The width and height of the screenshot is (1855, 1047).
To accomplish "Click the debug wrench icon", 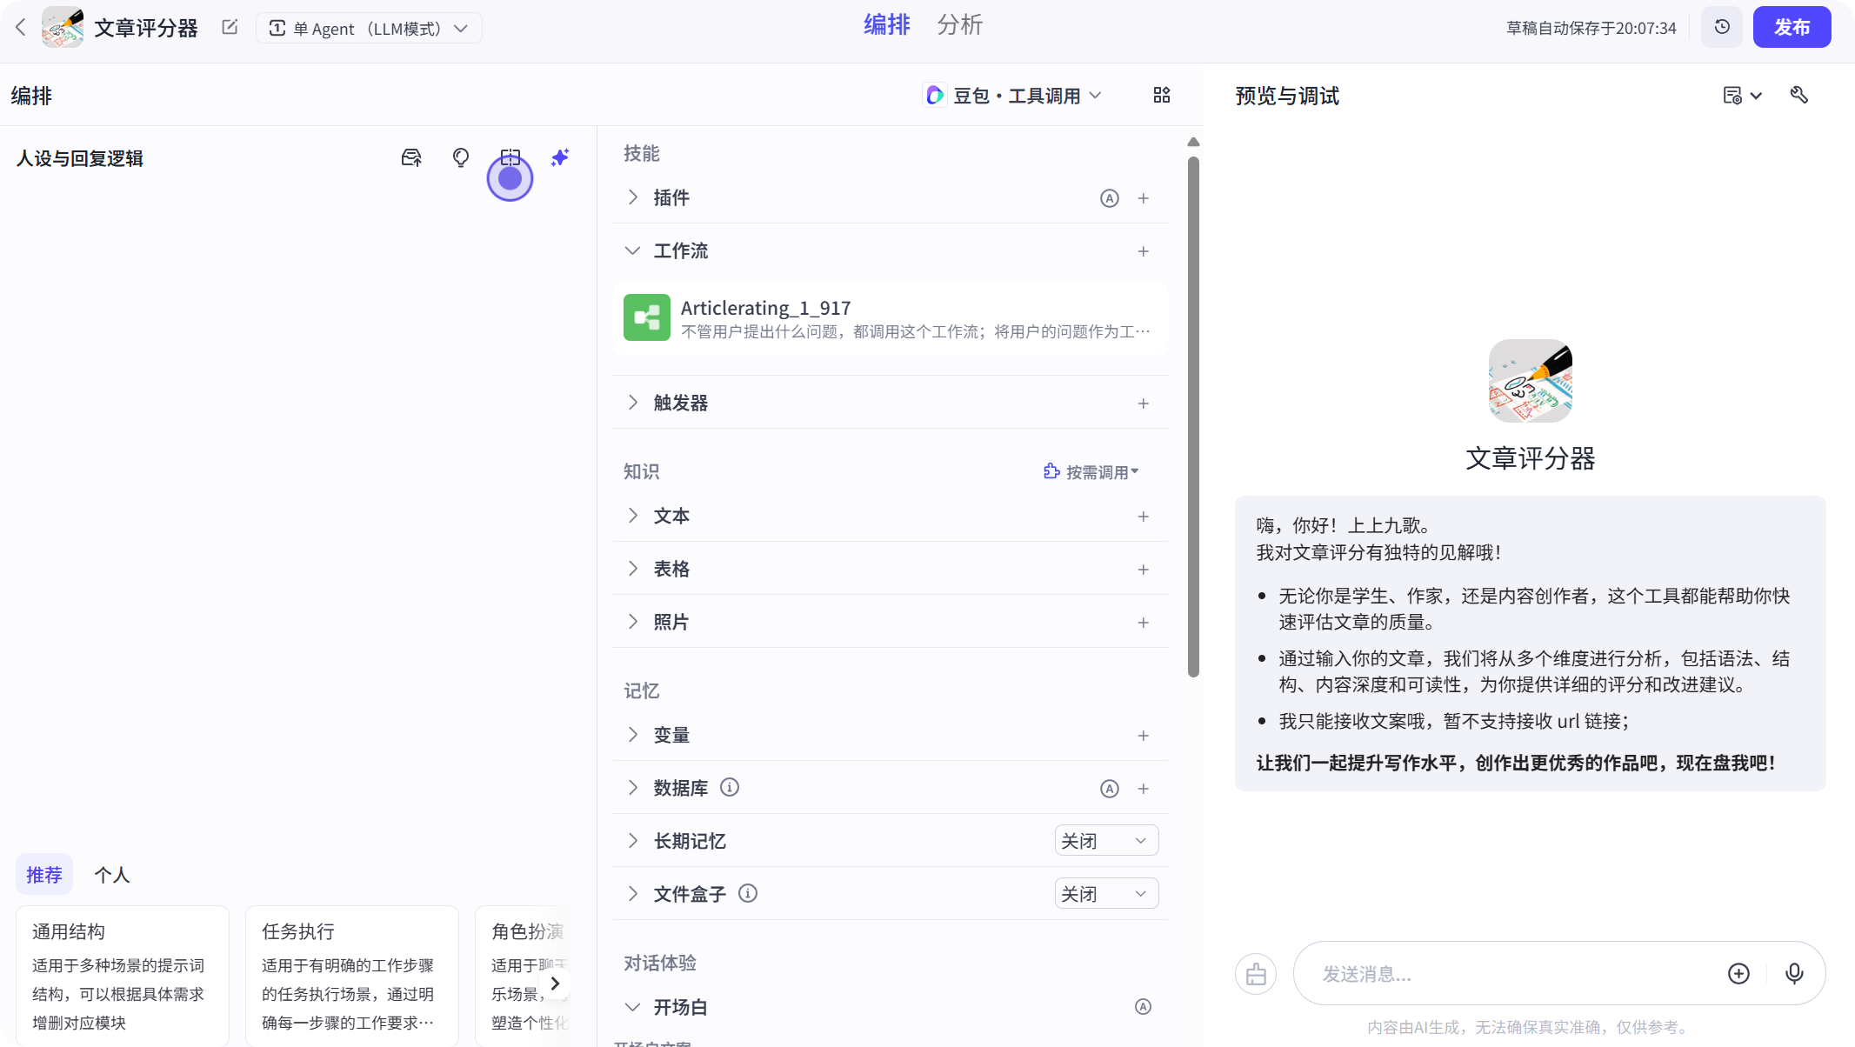I will (1799, 95).
